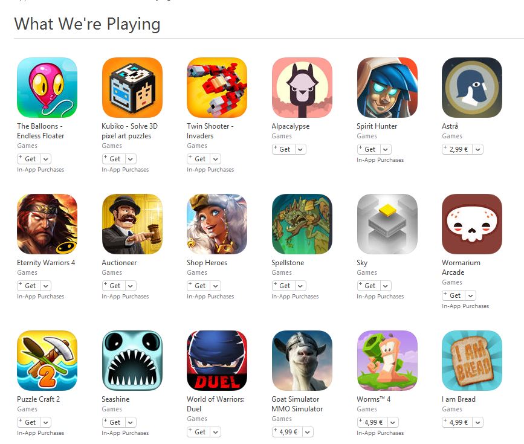Select the Wormarium Arcade skull icon
524x444 pixels.
[472, 224]
